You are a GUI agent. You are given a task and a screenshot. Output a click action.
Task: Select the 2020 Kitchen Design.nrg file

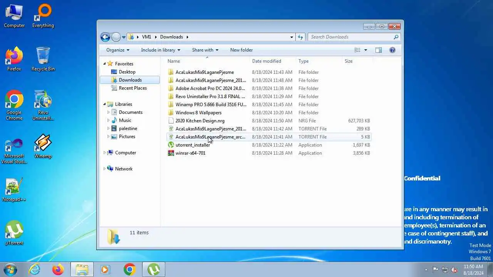[x=269, y=121]
